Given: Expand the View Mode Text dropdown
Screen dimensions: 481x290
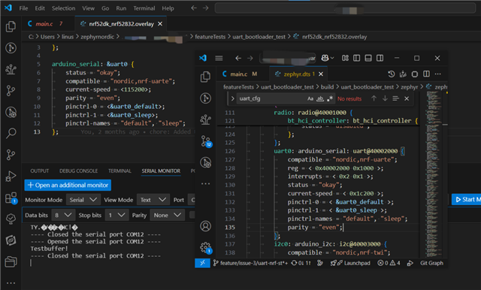Looking at the screenshot, I should 153,200.
